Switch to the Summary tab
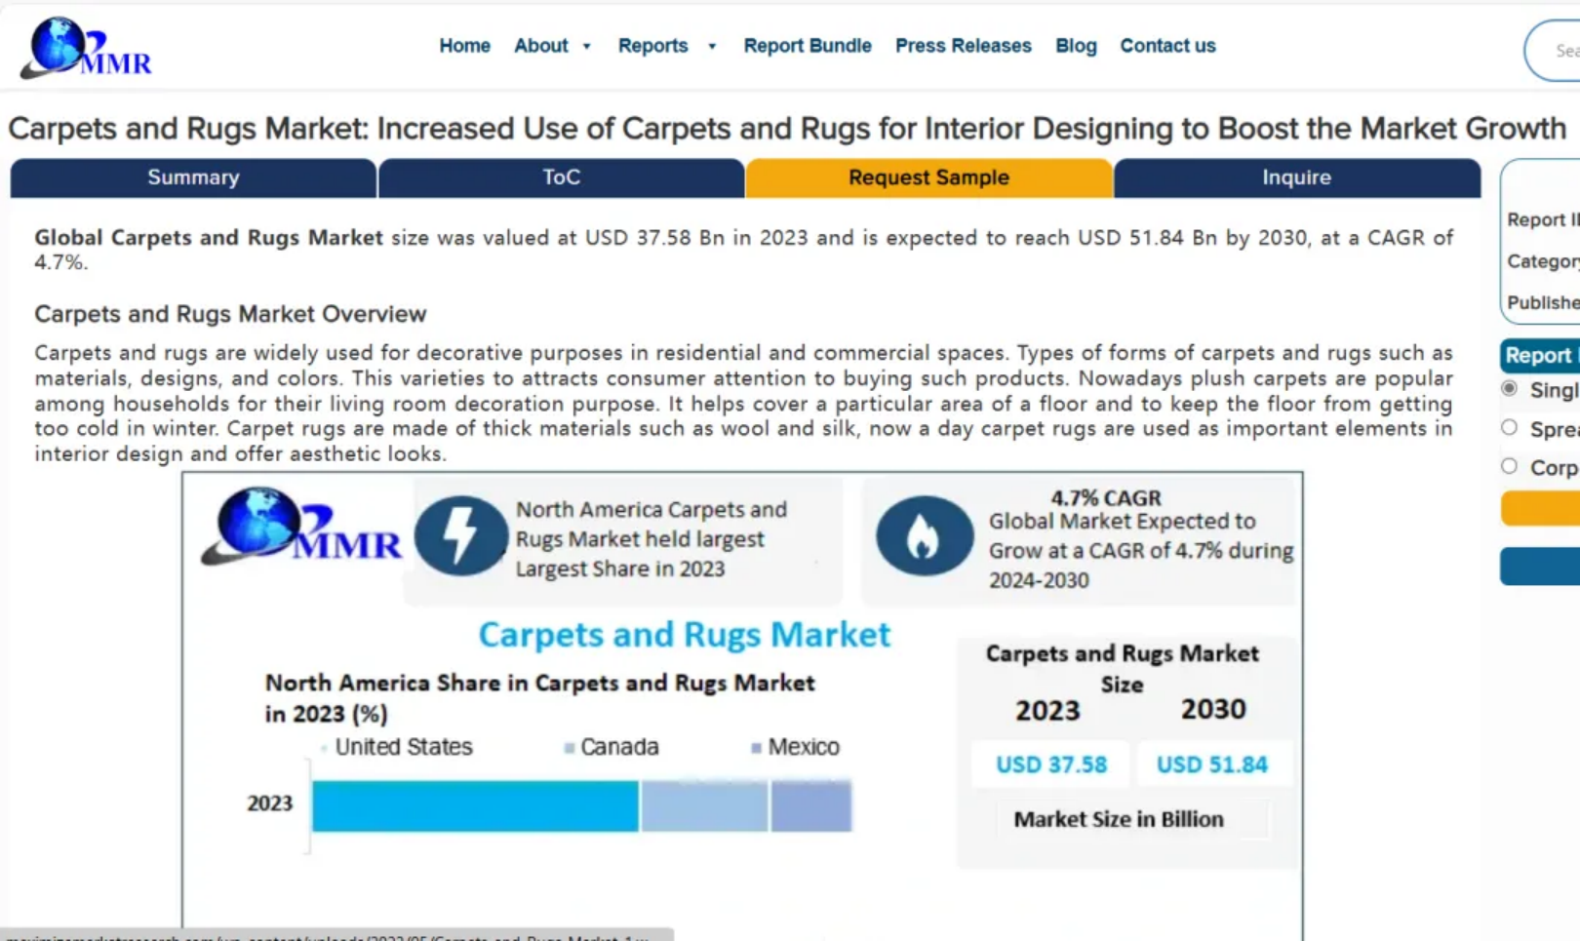This screenshot has width=1580, height=941. click(193, 177)
